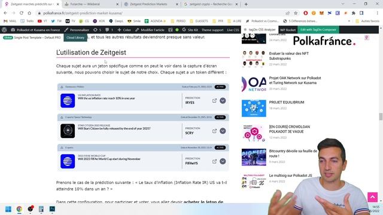This screenshot has height=215, width=383.
Task: Open the Crowdloan Polkadot 3e vague article
Action: coord(289,129)
